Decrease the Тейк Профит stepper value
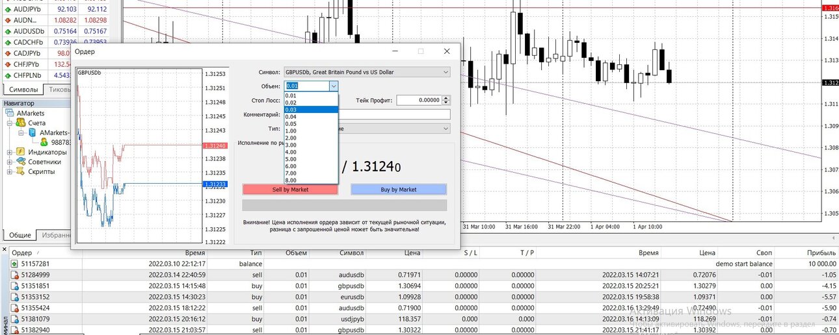This screenshot has width=839, height=335. click(446, 103)
